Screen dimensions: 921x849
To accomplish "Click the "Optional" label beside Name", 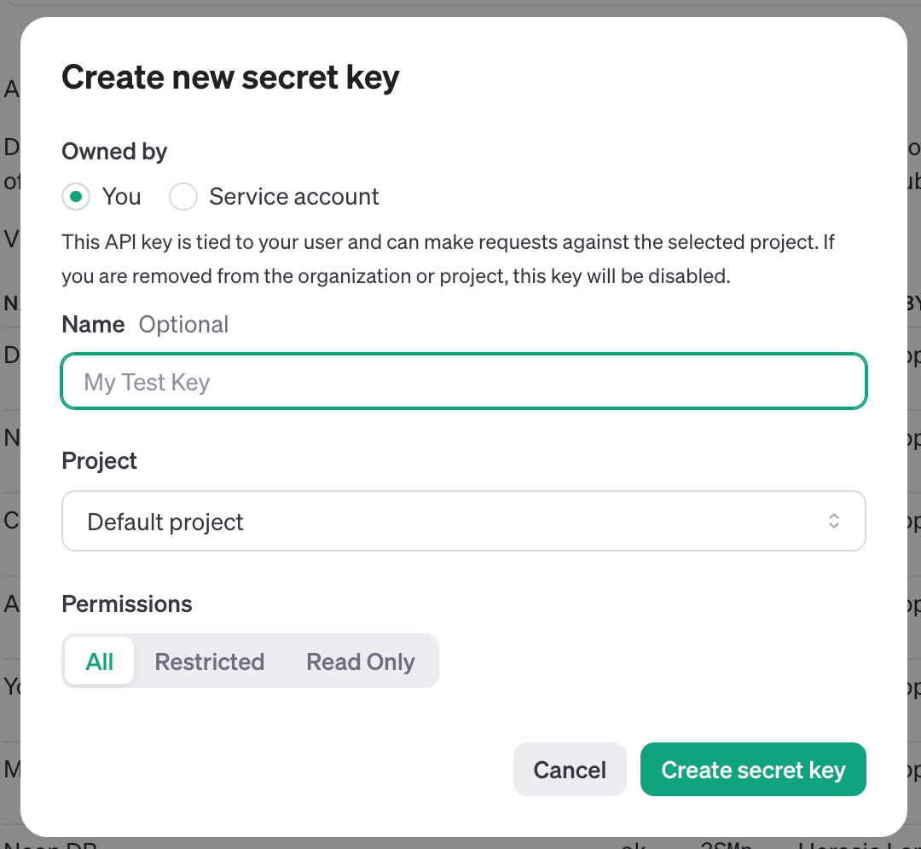I will pos(183,324).
